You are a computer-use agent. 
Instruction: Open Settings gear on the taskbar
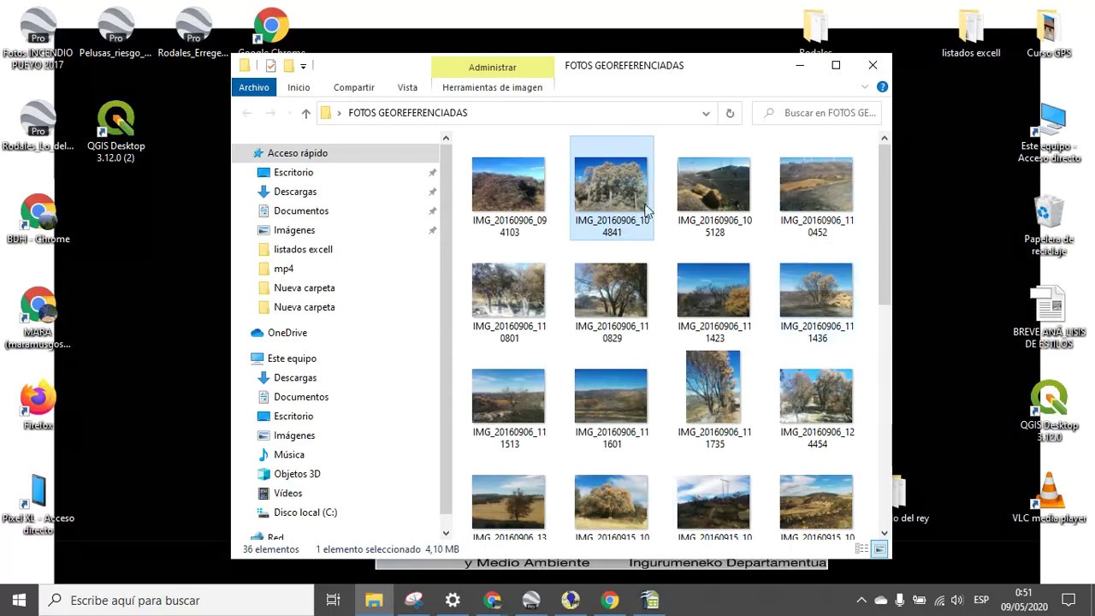[x=453, y=600]
